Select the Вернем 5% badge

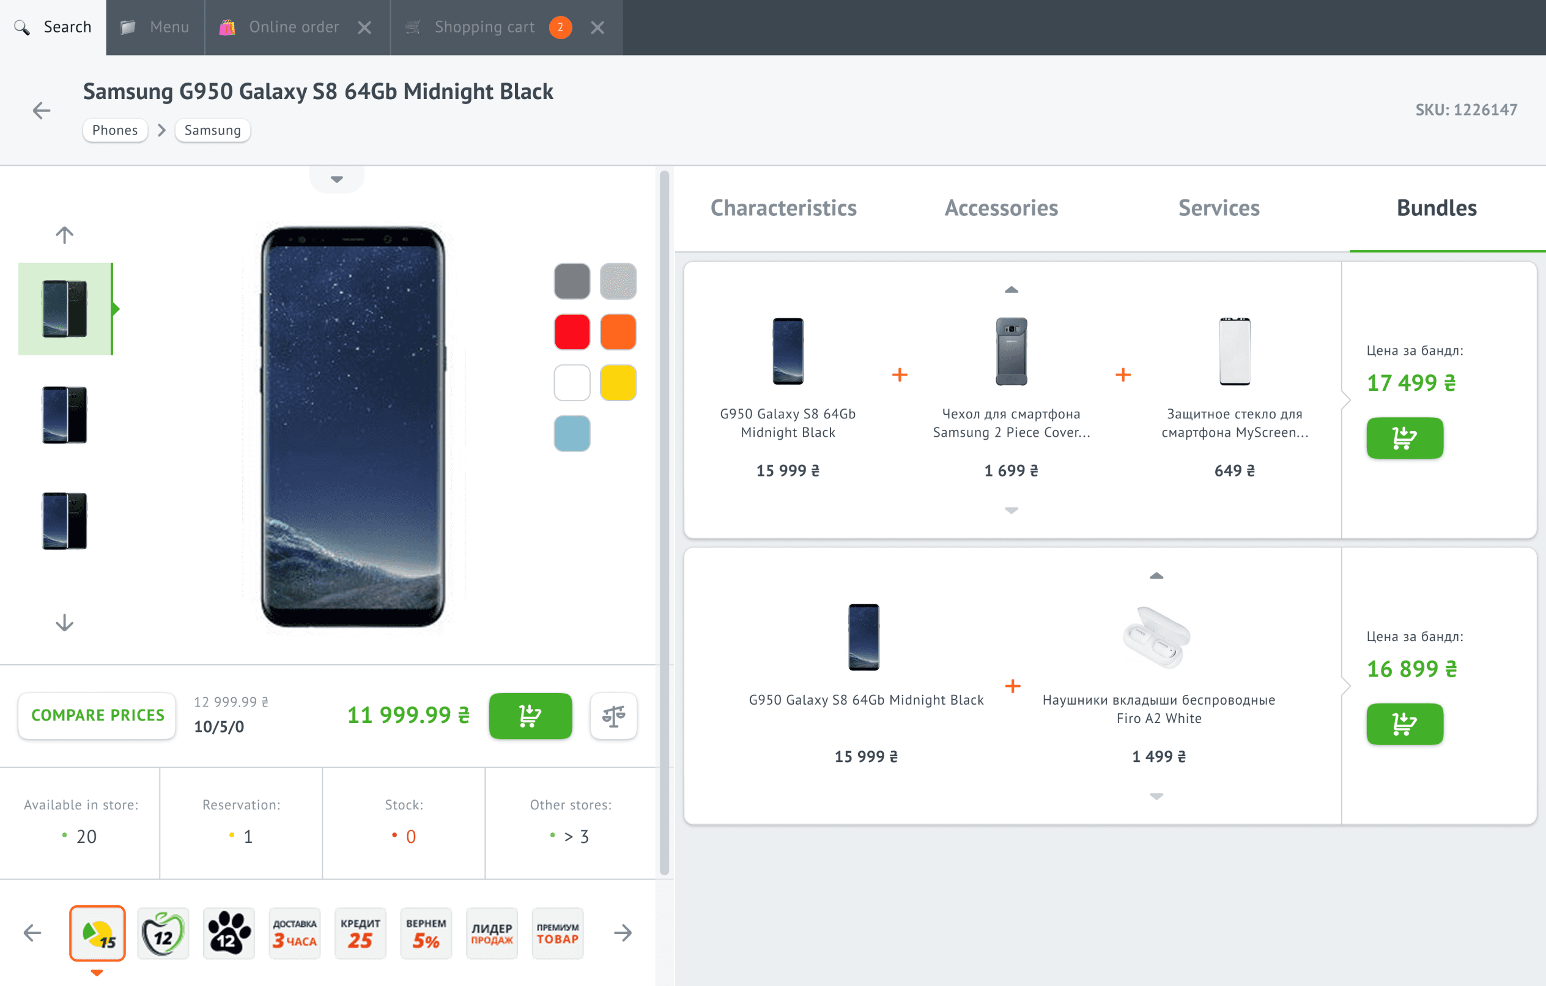[x=426, y=933]
